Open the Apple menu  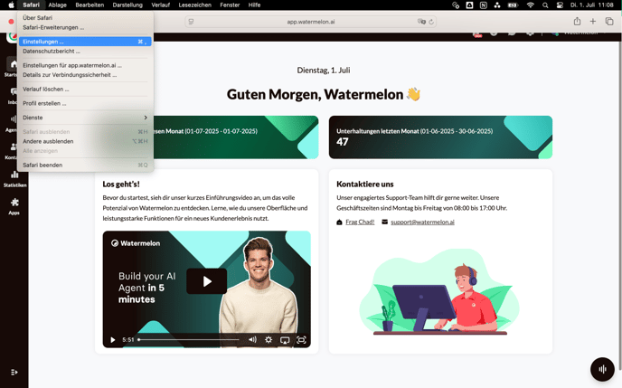pyautogui.click(x=11, y=5)
